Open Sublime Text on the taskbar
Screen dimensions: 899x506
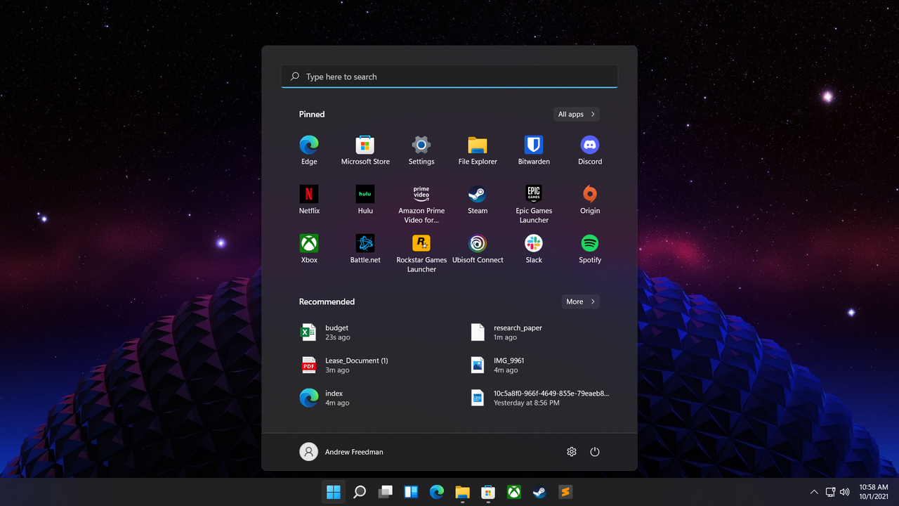pyautogui.click(x=565, y=492)
